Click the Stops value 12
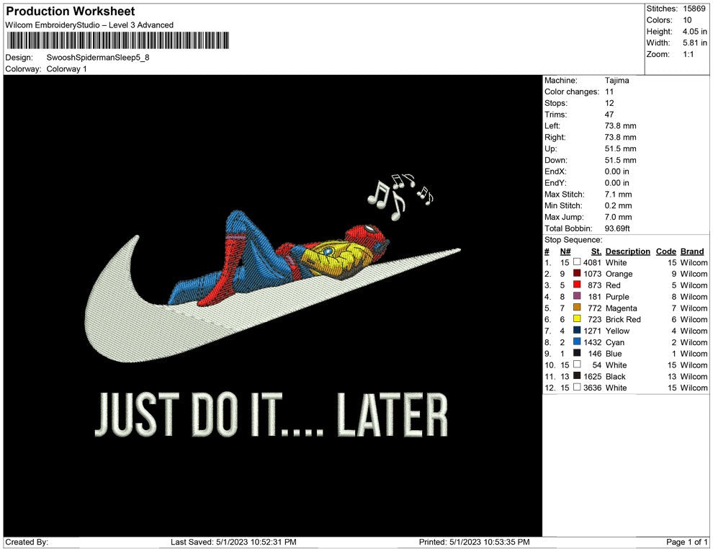Viewport: 713px width, 549px height. (x=609, y=103)
